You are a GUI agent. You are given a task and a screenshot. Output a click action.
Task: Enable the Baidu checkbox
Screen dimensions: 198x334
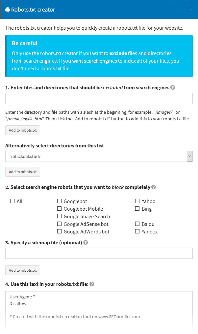pos(137,224)
